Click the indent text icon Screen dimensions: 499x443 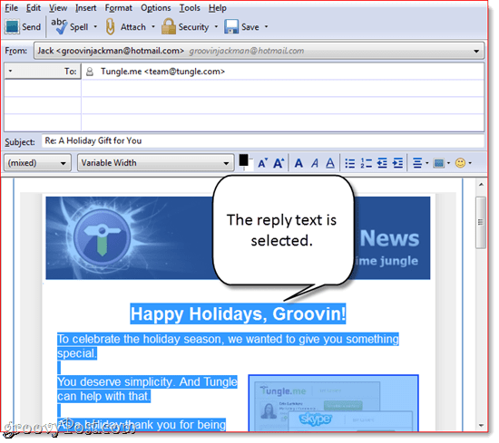pos(397,163)
